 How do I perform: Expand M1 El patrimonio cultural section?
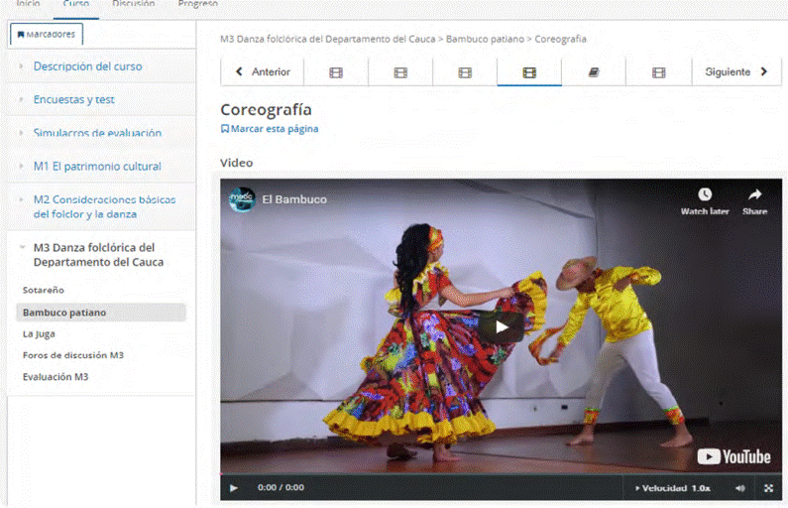pos(96,166)
